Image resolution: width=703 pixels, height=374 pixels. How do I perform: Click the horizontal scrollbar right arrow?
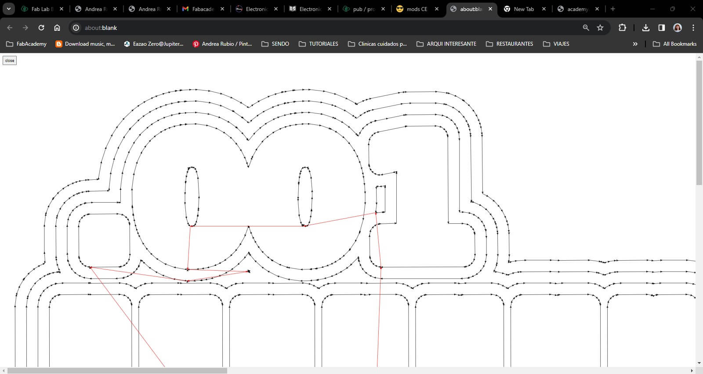click(x=692, y=370)
